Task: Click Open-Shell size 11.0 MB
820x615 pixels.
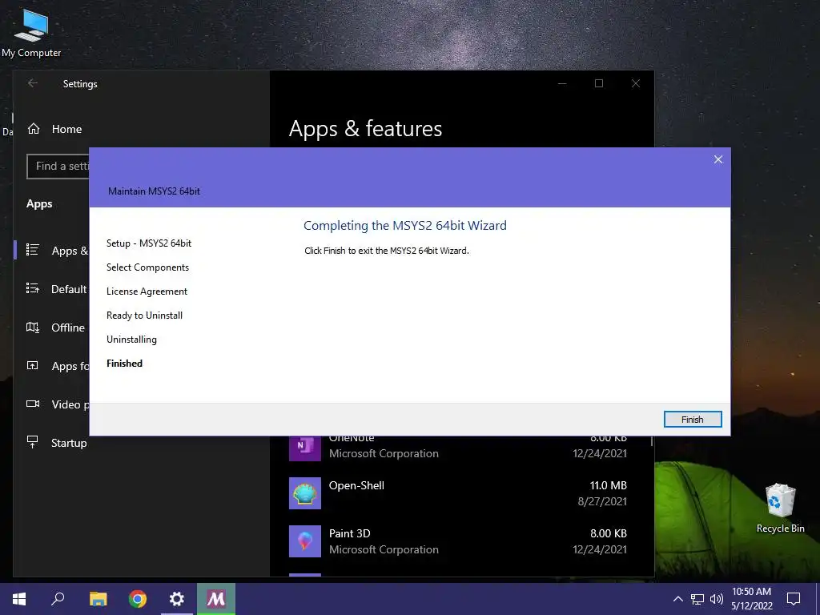Action: click(x=609, y=485)
